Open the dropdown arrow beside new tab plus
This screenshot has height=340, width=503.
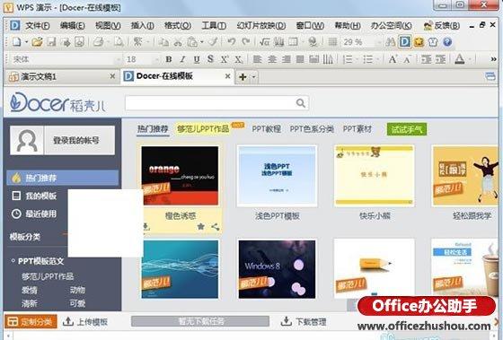point(253,77)
